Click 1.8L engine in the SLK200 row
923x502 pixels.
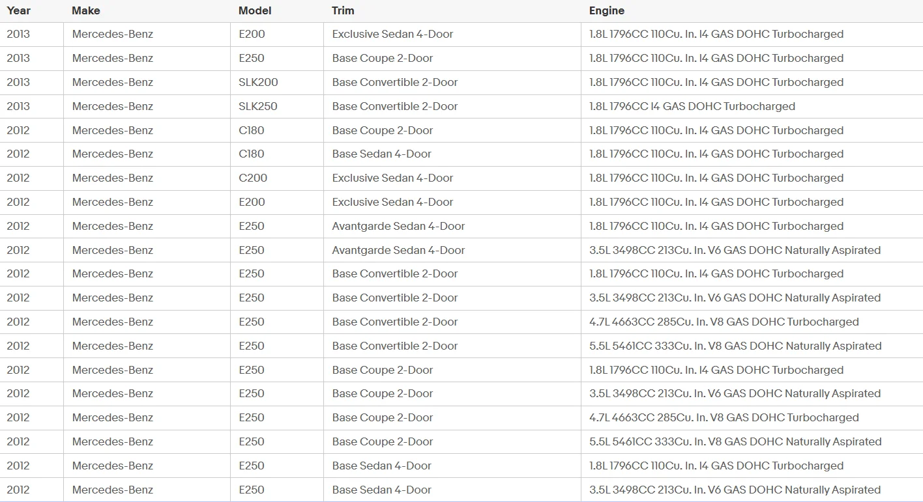[716, 82]
